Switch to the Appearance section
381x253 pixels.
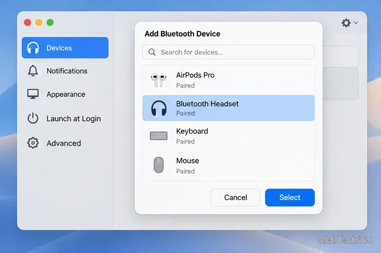[66, 94]
